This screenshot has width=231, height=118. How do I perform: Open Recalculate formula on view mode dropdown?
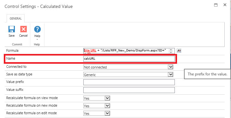pos(97,98)
